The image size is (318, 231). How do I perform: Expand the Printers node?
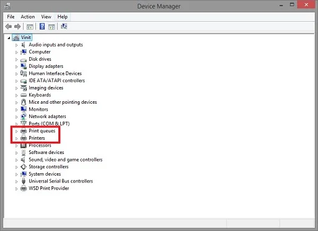tap(17, 138)
